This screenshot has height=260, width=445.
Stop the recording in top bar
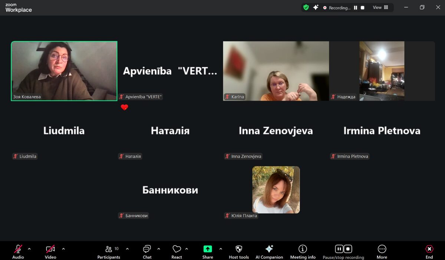pyautogui.click(x=363, y=7)
